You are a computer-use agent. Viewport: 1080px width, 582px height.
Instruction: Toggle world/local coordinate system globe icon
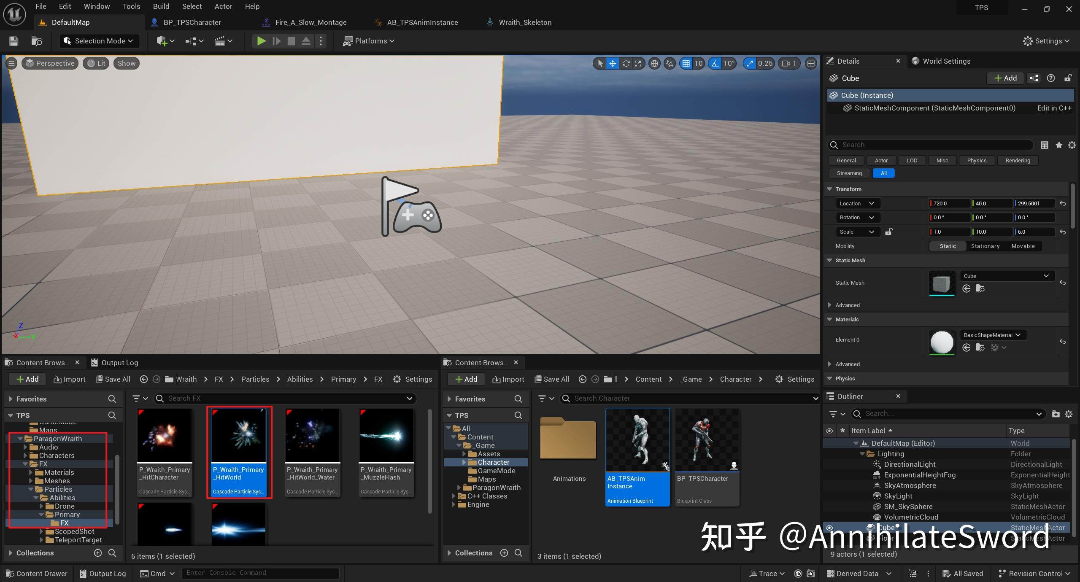(654, 64)
